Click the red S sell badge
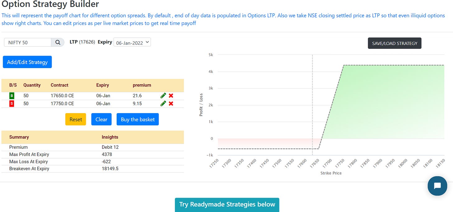The width and height of the screenshot is (453, 212). [12, 104]
